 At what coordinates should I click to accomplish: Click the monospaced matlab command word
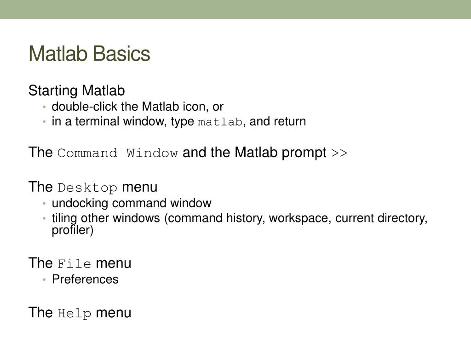pos(220,122)
